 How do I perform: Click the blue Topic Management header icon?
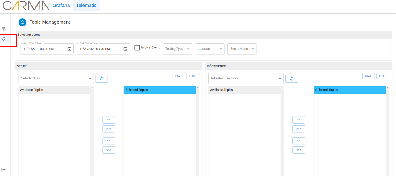coord(22,22)
